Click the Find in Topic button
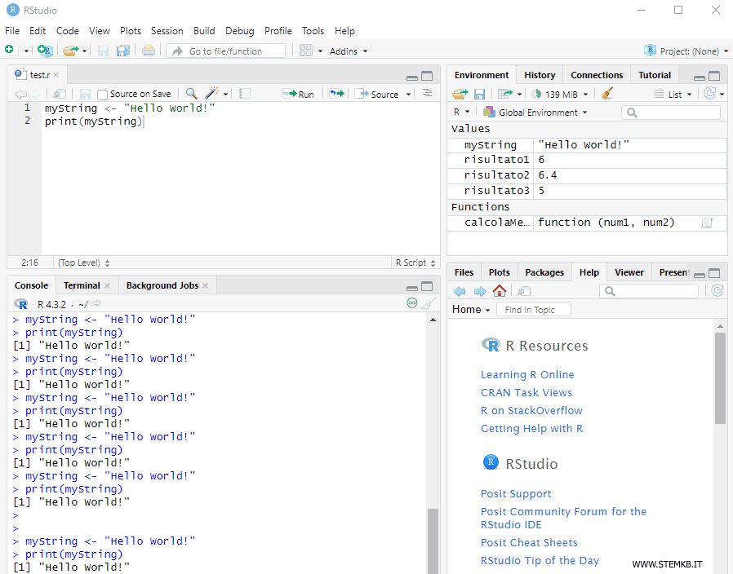The height and width of the screenshot is (574, 733). pos(533,309)
